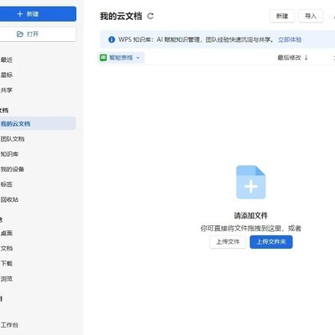
Task: Click the 上传文件 button
Action: 228,242
